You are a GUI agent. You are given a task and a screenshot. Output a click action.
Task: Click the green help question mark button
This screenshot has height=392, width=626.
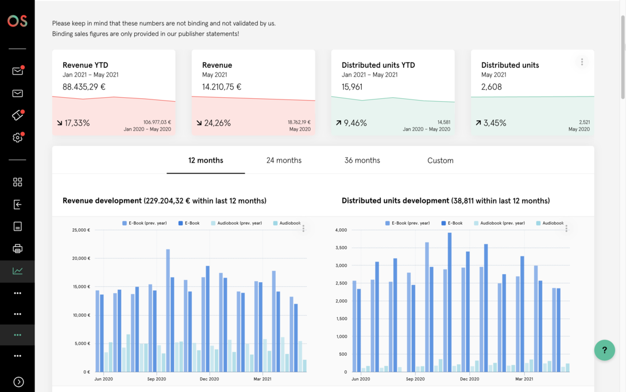[604, 350]
